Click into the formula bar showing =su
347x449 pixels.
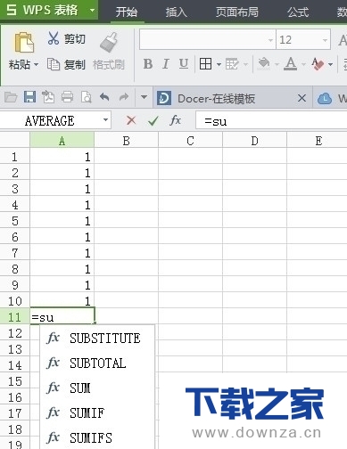coord(271,120)
